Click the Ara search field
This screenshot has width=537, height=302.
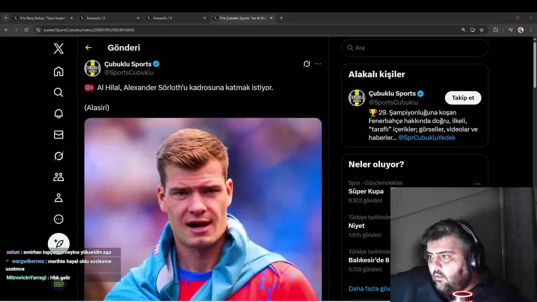(x=415, y=48)
